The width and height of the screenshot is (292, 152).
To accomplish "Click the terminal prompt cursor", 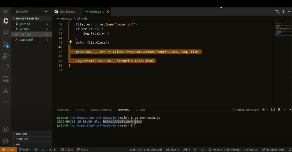I will [x=135, y=125].
